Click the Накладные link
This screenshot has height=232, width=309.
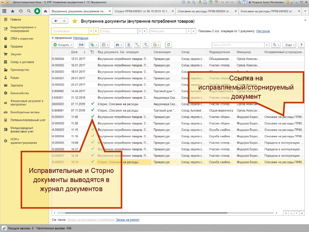tap(81, 38)
